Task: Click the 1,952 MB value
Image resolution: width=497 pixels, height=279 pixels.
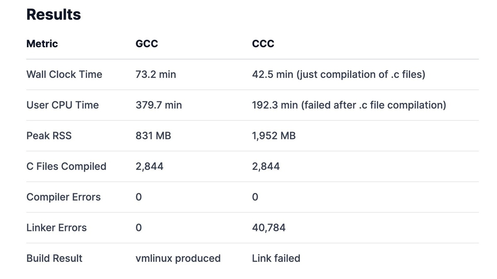Action: 274,136
